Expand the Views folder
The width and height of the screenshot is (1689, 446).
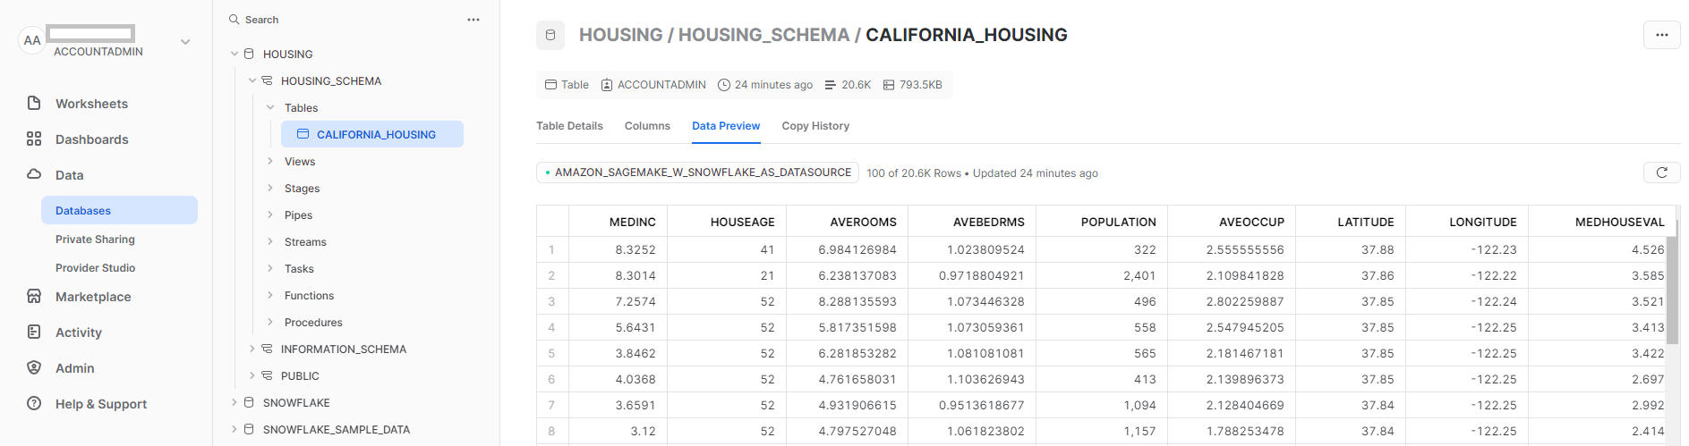point(270,161)
